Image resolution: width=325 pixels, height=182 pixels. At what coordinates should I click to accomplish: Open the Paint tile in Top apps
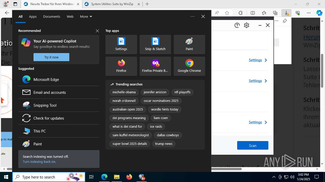(x=189, y=44)
